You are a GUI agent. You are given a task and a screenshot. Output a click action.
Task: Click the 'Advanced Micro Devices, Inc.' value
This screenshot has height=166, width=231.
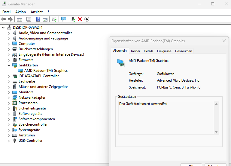pyautogui.click(x=178, y=80)
